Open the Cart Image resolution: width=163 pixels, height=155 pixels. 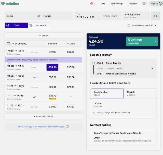point(103,4)
